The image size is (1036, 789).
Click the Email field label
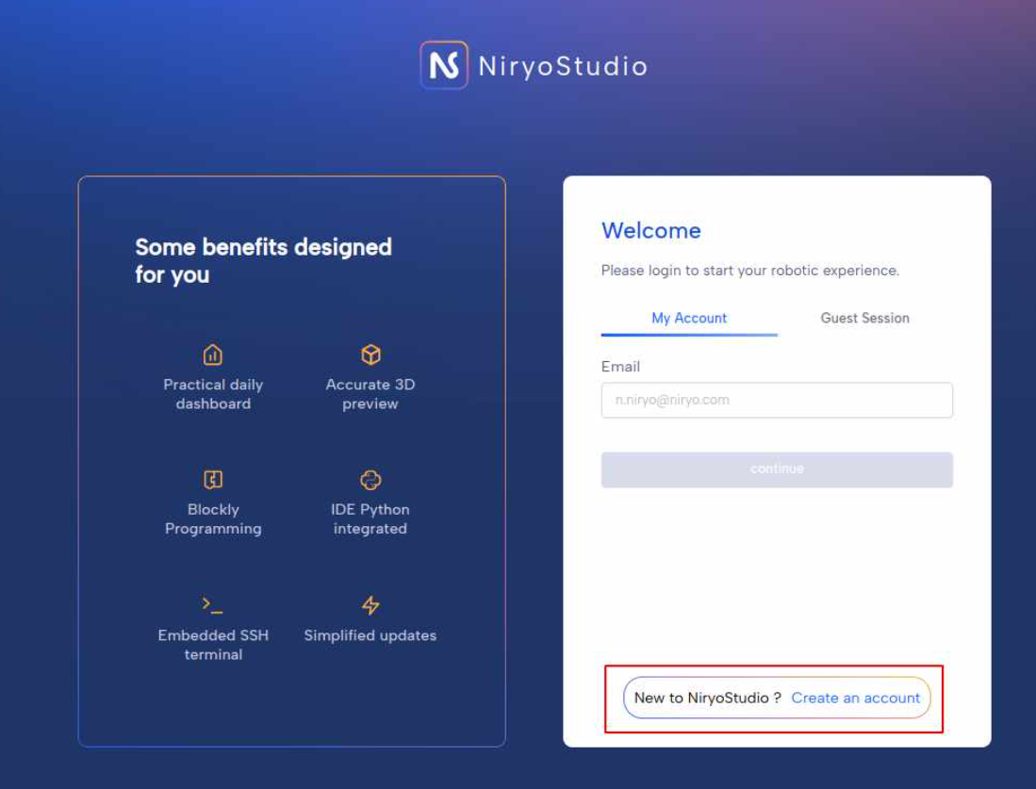(x=620, y=367)
